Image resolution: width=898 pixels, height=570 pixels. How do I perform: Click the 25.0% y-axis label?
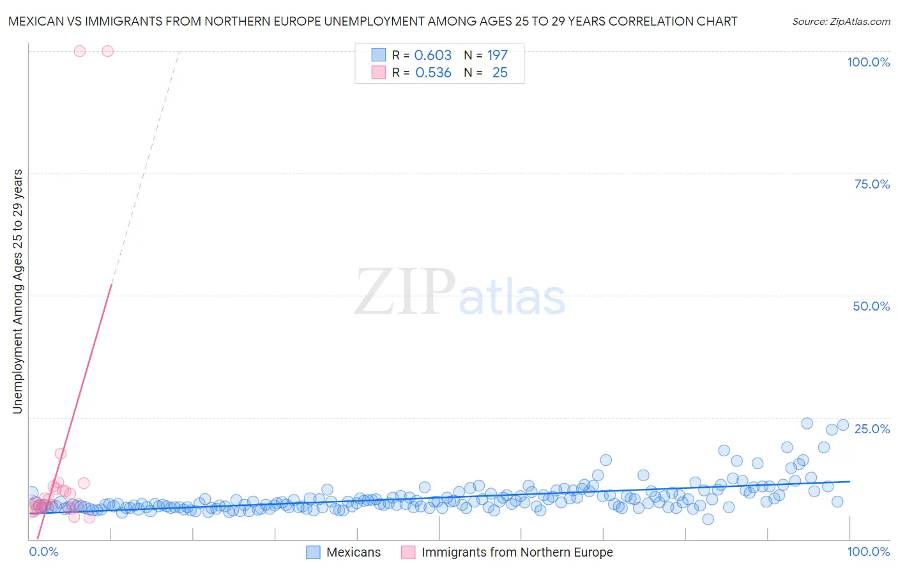(872, 428)
